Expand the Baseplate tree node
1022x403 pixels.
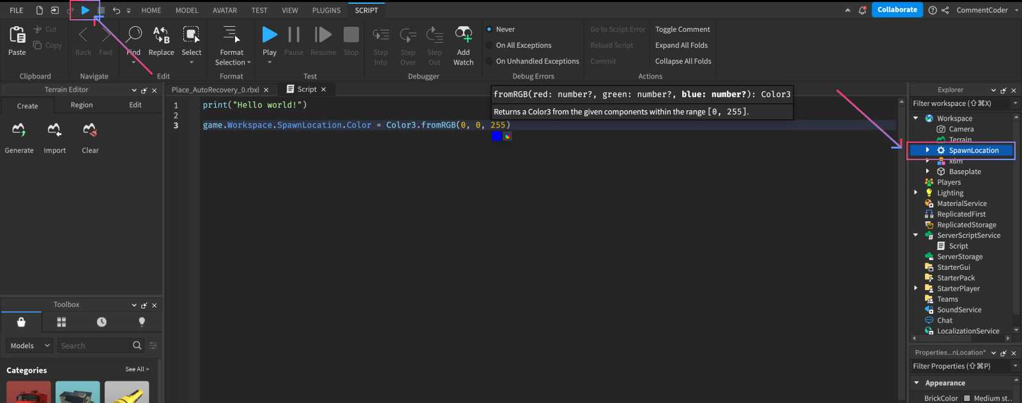point(927,171)
